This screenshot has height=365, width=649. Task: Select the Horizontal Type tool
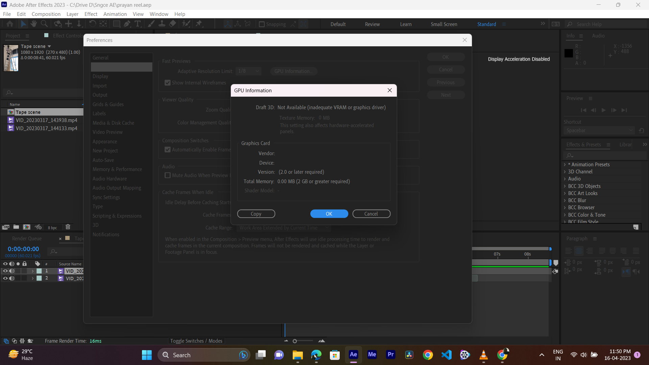point(138,24)
